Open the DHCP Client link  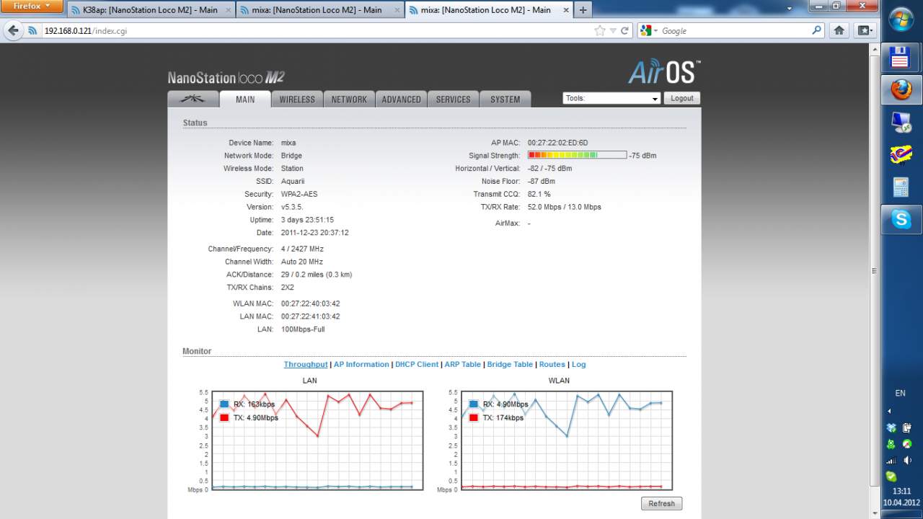[x=417, y=365]
